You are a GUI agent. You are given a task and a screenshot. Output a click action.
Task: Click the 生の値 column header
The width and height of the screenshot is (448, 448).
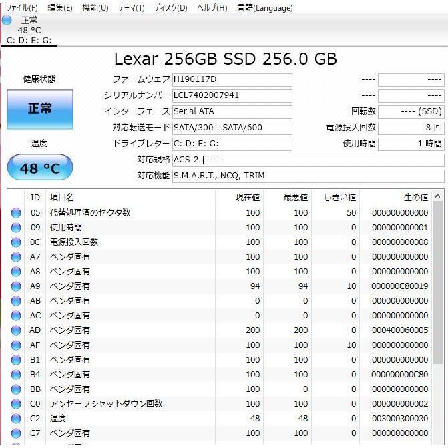pyautogui.click(x=396, y=198)
